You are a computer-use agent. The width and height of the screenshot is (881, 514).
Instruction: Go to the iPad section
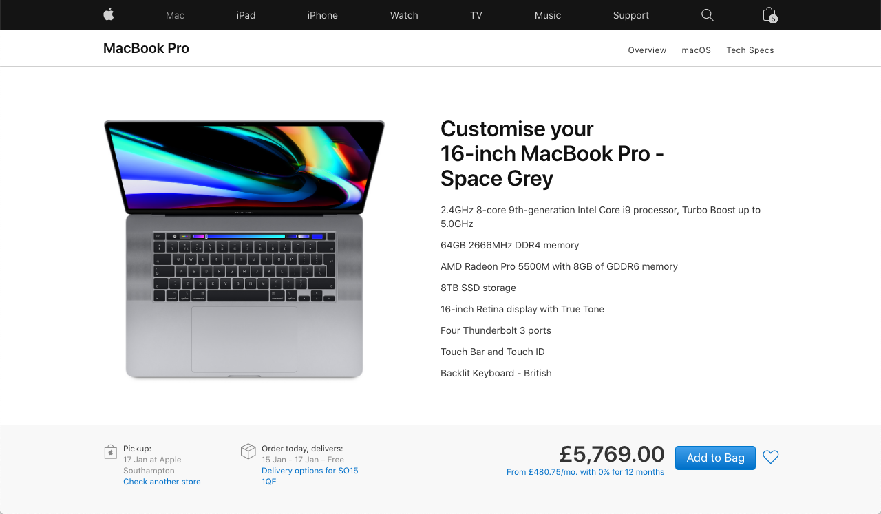point(246,15)
